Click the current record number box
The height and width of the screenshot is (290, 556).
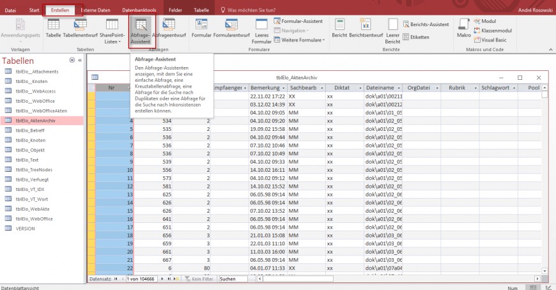141,279
